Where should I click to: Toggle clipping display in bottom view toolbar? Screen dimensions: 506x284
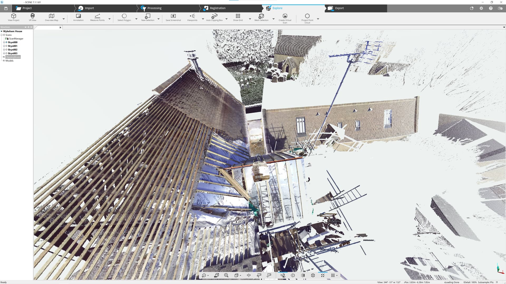click(293, 275)
